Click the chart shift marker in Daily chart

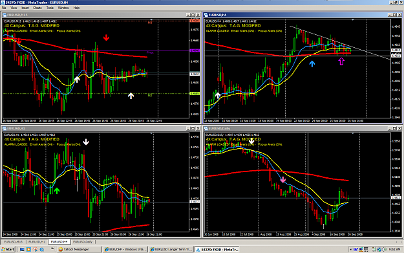[353, 133]
